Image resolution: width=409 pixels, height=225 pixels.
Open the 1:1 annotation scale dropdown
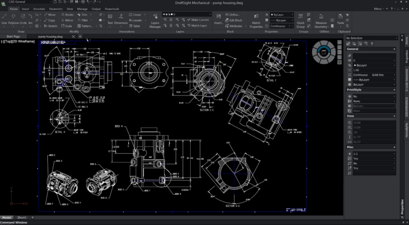point(374,154)
